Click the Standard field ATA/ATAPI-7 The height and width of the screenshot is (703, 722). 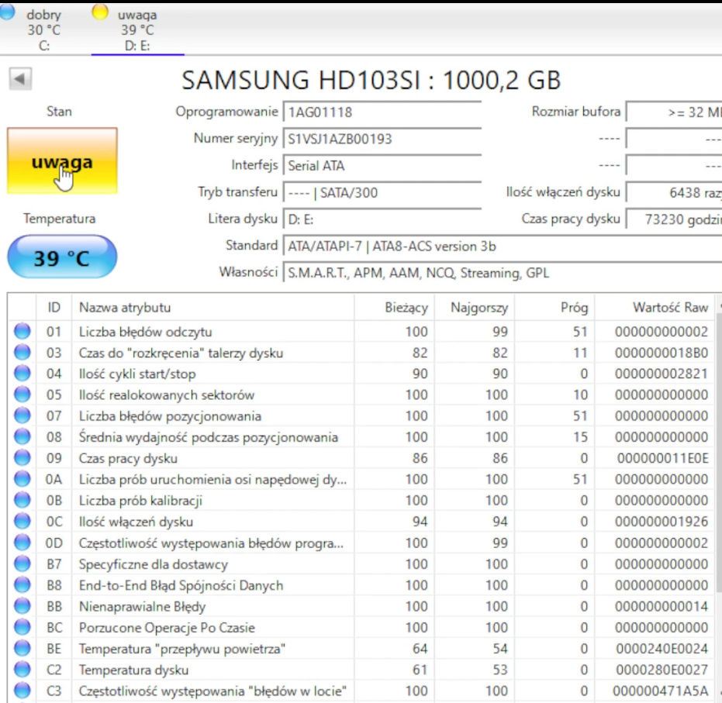pos(503,246)
